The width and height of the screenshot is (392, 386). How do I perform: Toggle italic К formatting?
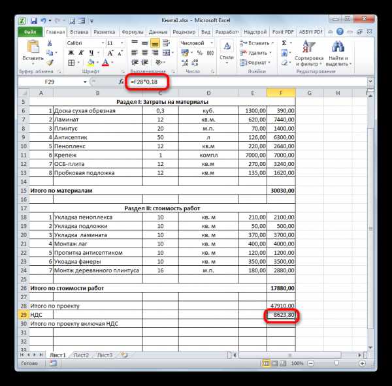[x=81, y=53]
